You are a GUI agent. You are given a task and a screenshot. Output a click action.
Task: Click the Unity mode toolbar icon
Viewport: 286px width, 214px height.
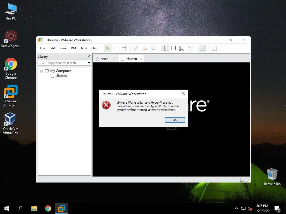190,48
